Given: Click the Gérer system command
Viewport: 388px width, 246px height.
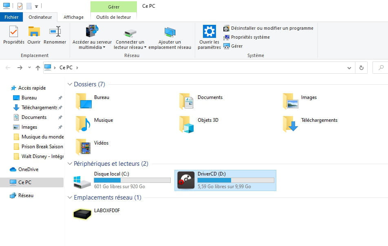Looking at the screenshot, I should pos(233,46).
